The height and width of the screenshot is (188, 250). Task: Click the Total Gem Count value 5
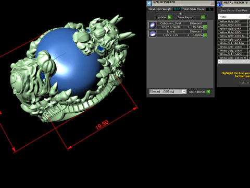209,9
